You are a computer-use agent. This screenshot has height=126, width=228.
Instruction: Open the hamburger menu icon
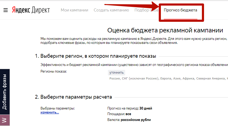(6, 10)
